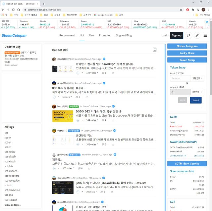Click the browser address bar
212x211 pixels.
[103, 10]
